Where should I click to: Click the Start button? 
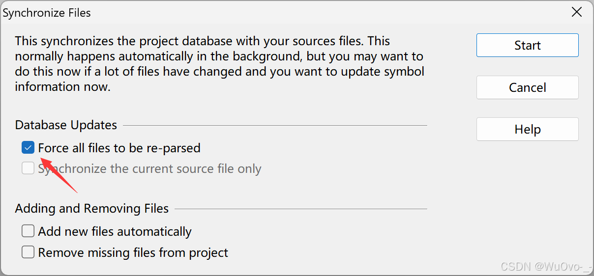click(527, 45)
